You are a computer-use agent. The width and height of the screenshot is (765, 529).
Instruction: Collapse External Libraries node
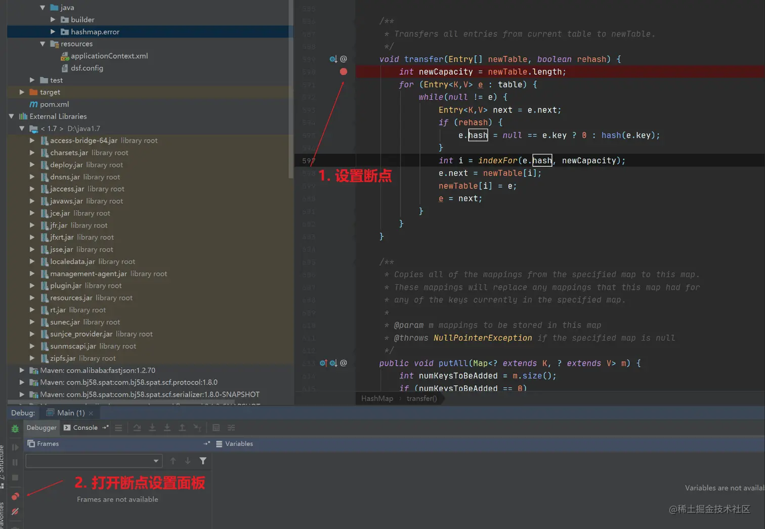(11, 116)
